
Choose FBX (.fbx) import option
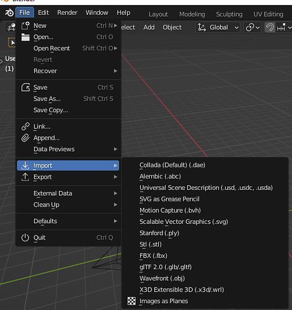205,256
